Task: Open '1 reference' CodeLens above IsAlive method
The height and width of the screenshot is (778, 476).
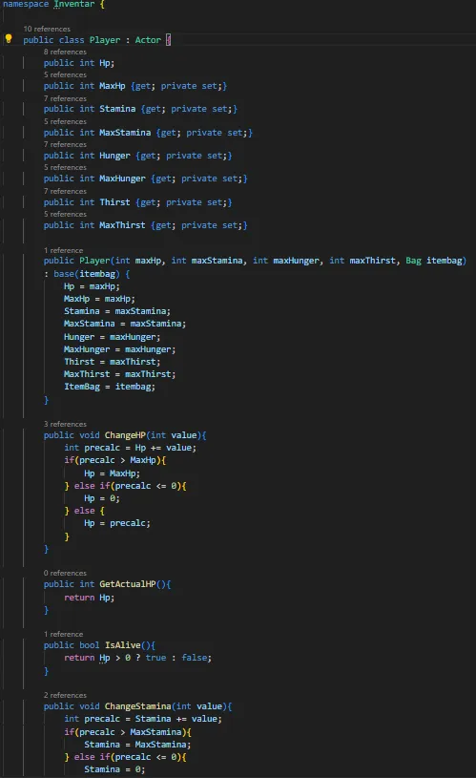Action: 64,634
